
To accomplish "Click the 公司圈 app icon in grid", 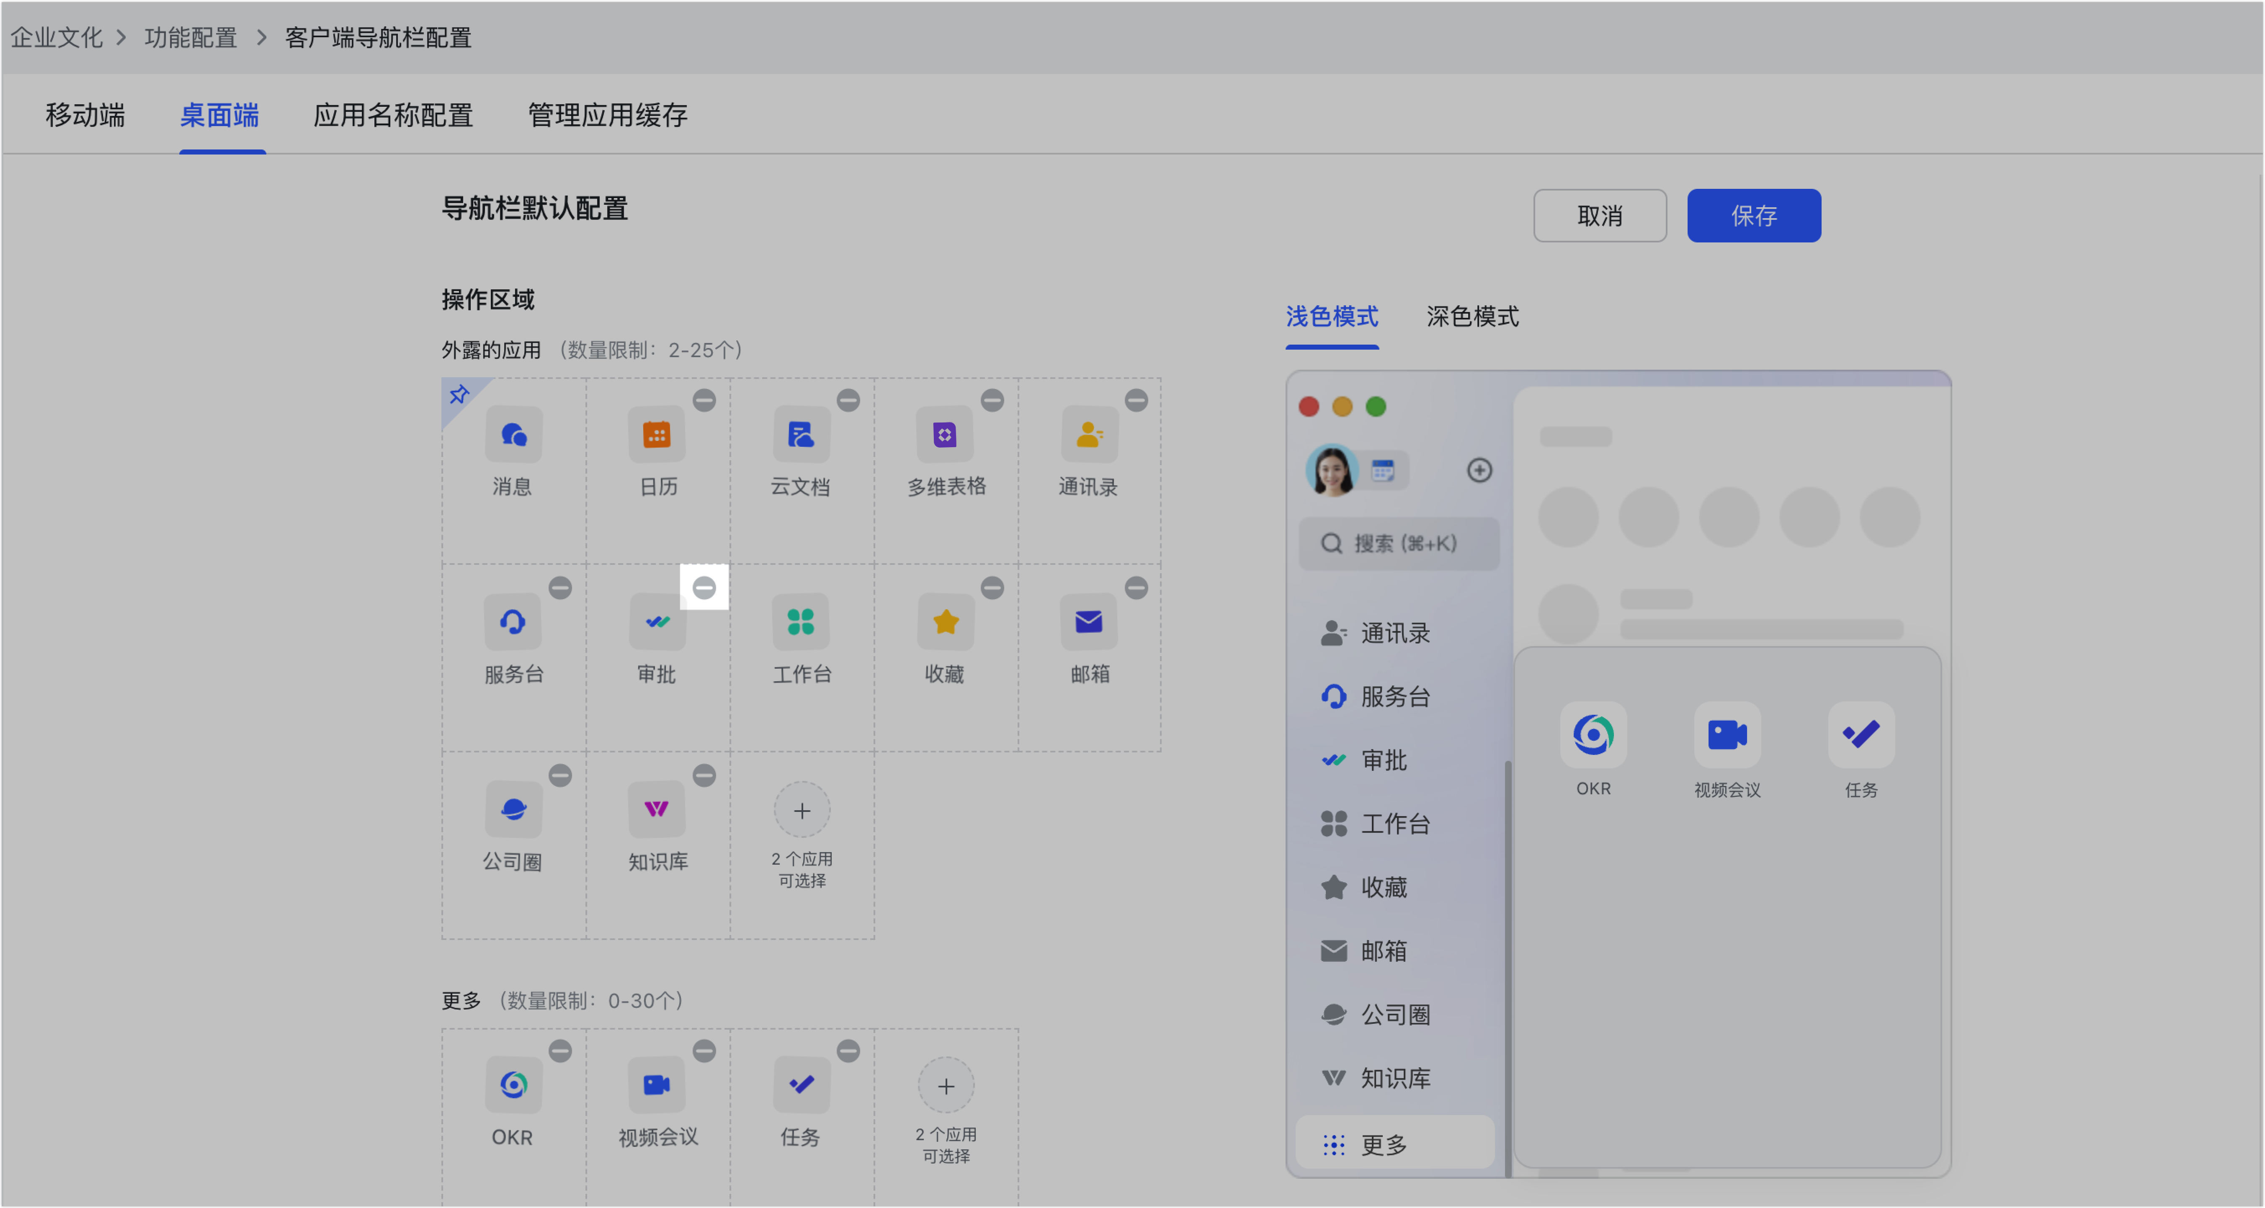I will (513, 809).
